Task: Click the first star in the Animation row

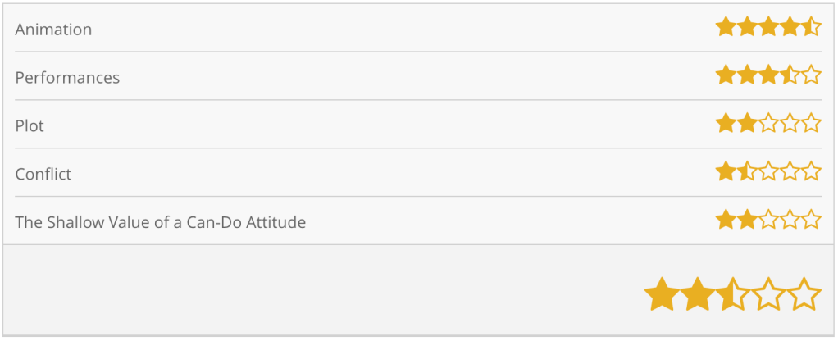Action: [x=726, y=28]
